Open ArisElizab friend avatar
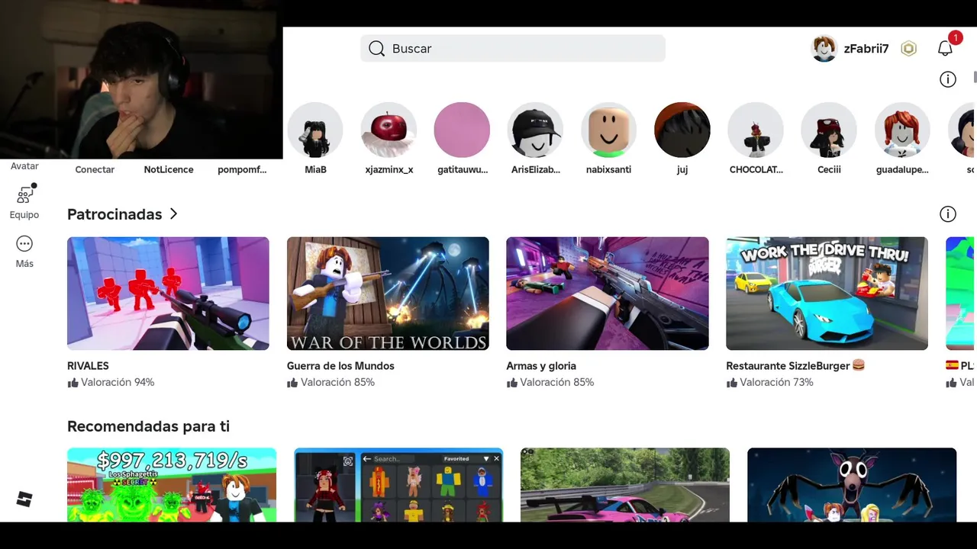977x549 pixels. (x=536, y=130)
